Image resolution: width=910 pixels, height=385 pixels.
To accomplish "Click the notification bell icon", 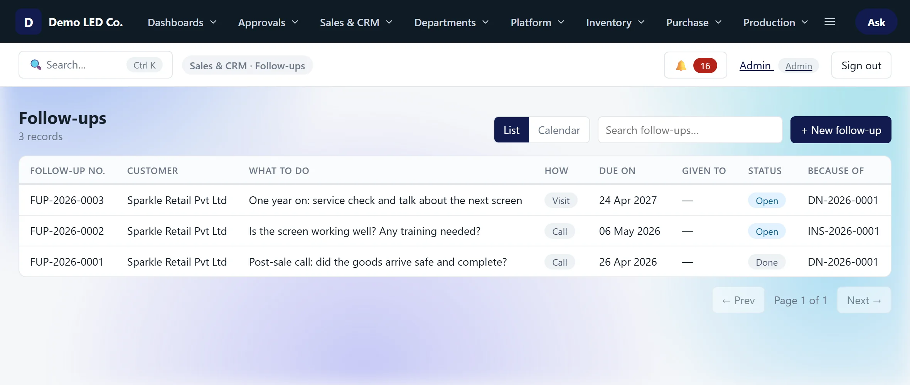I will coord(681,65).
